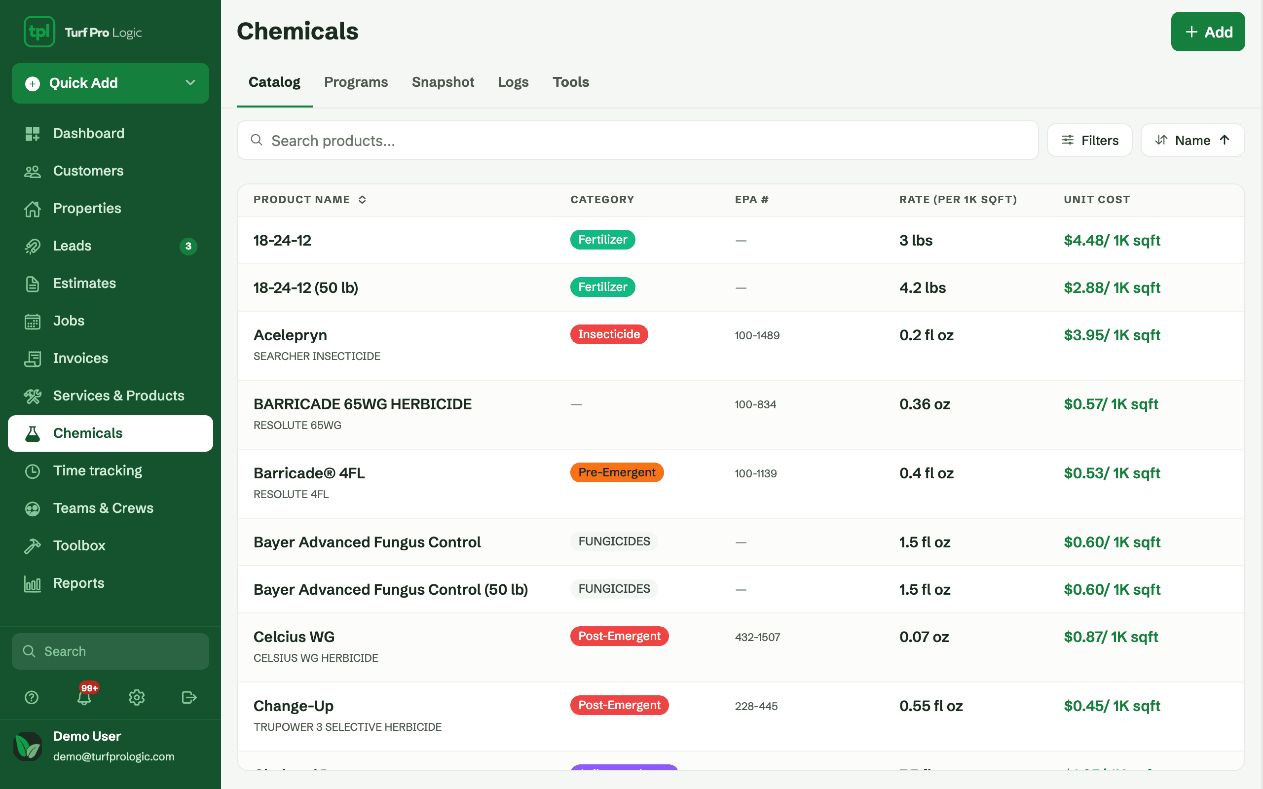Screen dimensions: 1263x789
Task: Click the Turf Pro Logic tpl logo
Action: [x=39, y=32]
